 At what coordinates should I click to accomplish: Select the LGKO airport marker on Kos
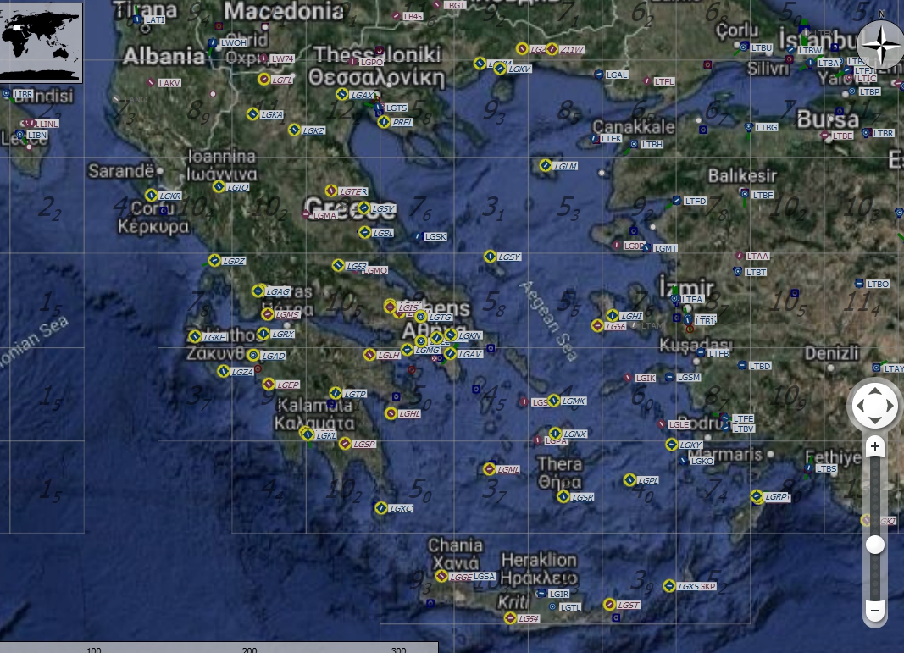coord(684,461)
